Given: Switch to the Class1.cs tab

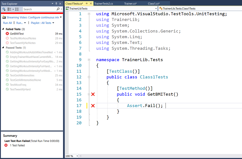Looking at the screenshot, I should click(154, 4).
